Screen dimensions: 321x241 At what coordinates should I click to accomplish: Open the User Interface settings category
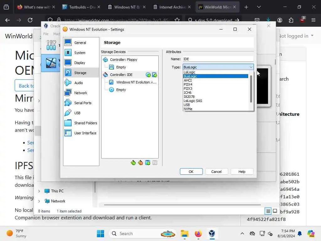(x=81, y=133)
